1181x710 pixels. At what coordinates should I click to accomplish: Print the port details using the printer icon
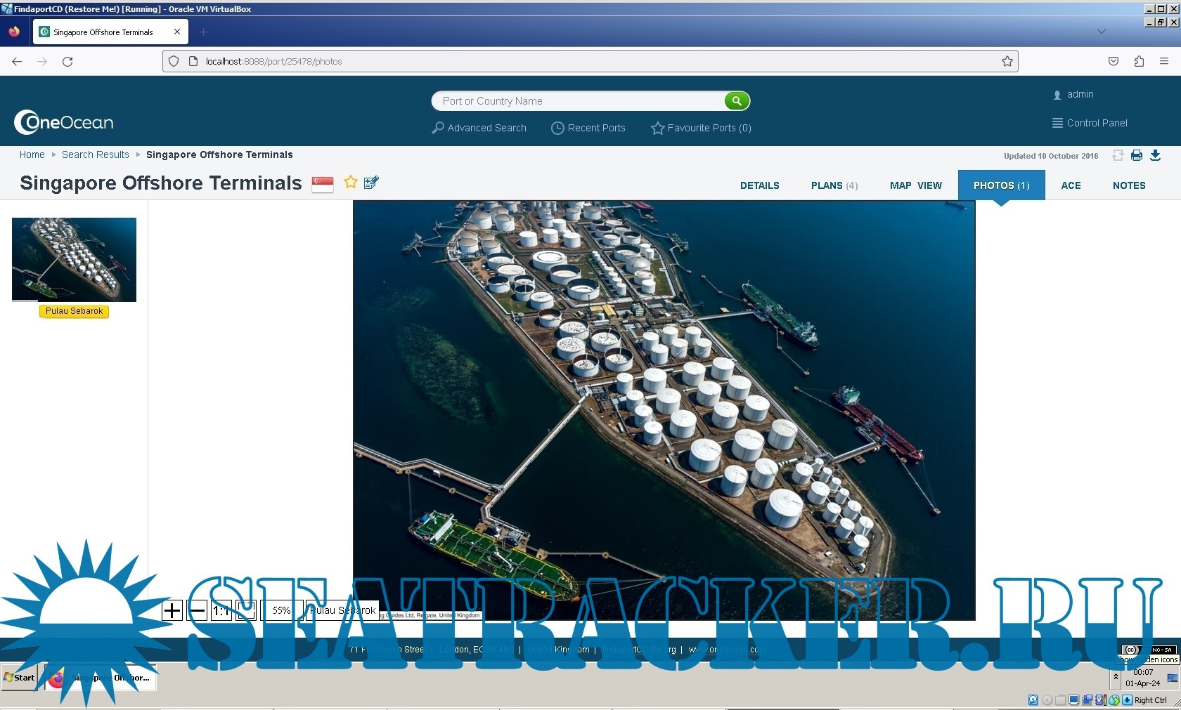pos(1136,156)
